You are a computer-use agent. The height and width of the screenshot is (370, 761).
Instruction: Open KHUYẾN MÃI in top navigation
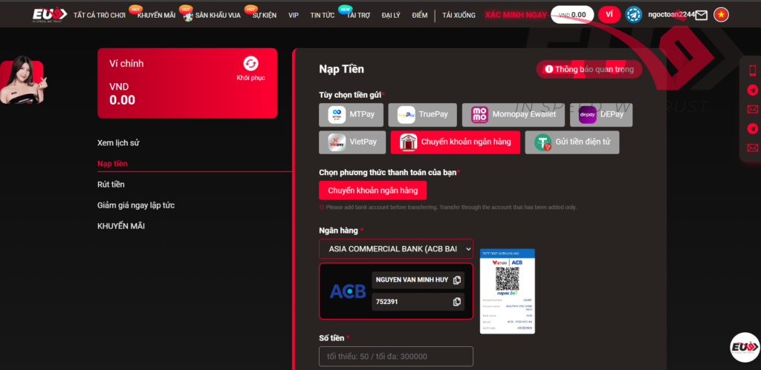tap(156, 16)
